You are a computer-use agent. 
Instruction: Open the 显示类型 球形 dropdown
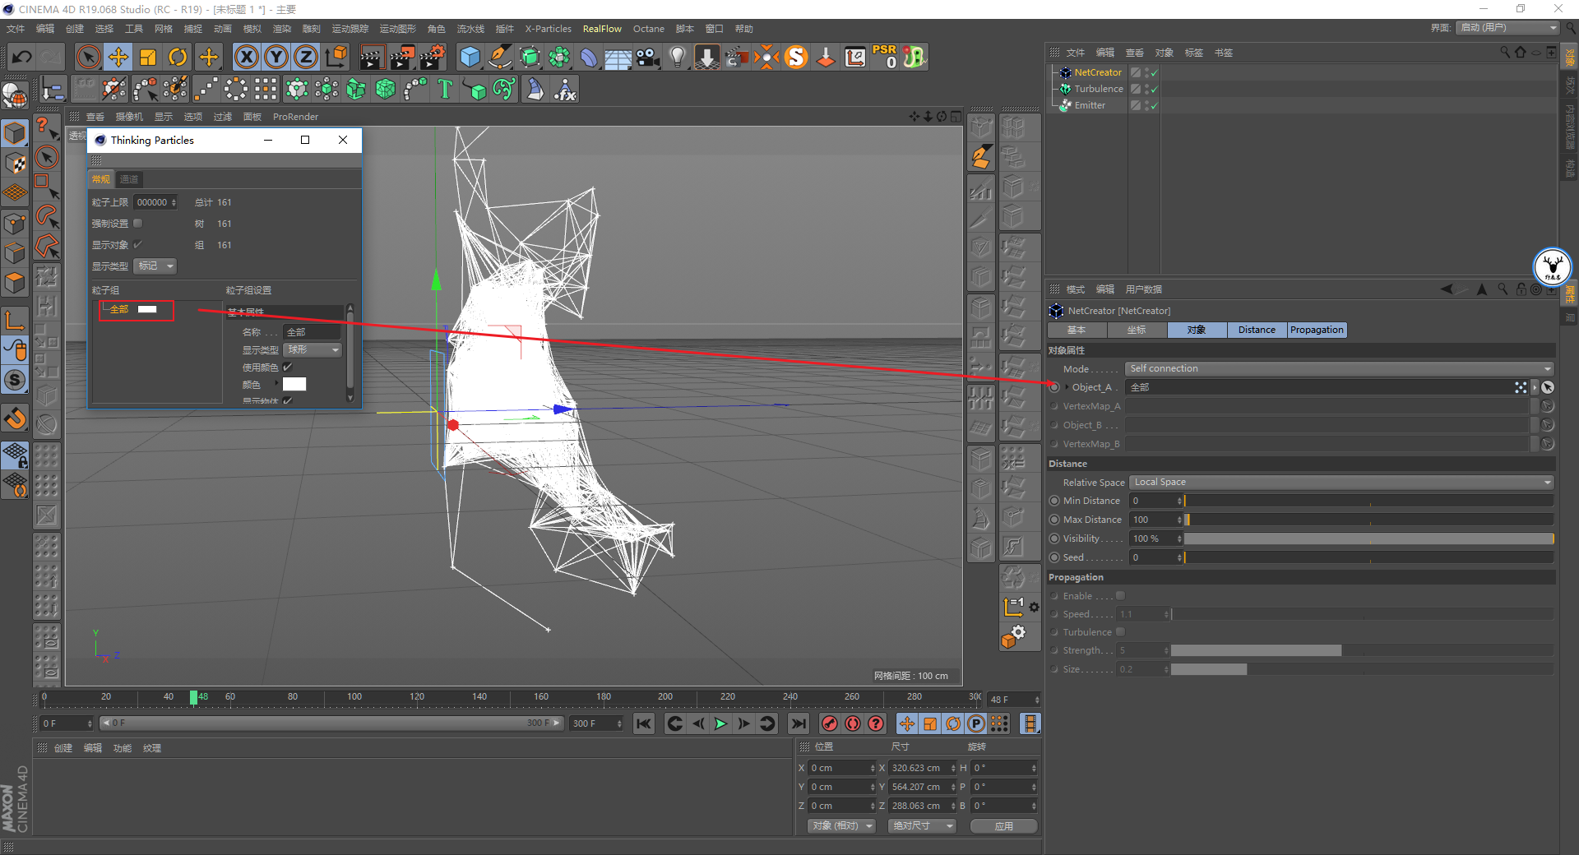313,349
